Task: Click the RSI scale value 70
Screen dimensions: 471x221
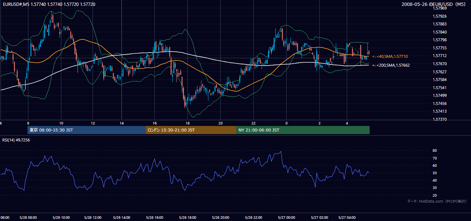Action: click(435, 158)
